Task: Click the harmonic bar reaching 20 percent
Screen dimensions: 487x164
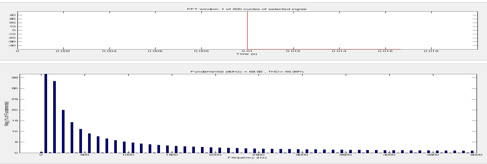Action: (x=63, y=131)
